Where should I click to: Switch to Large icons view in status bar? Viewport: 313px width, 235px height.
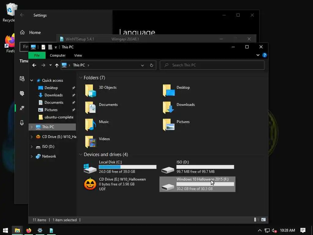pyautogui.click(x=263, y=220)
